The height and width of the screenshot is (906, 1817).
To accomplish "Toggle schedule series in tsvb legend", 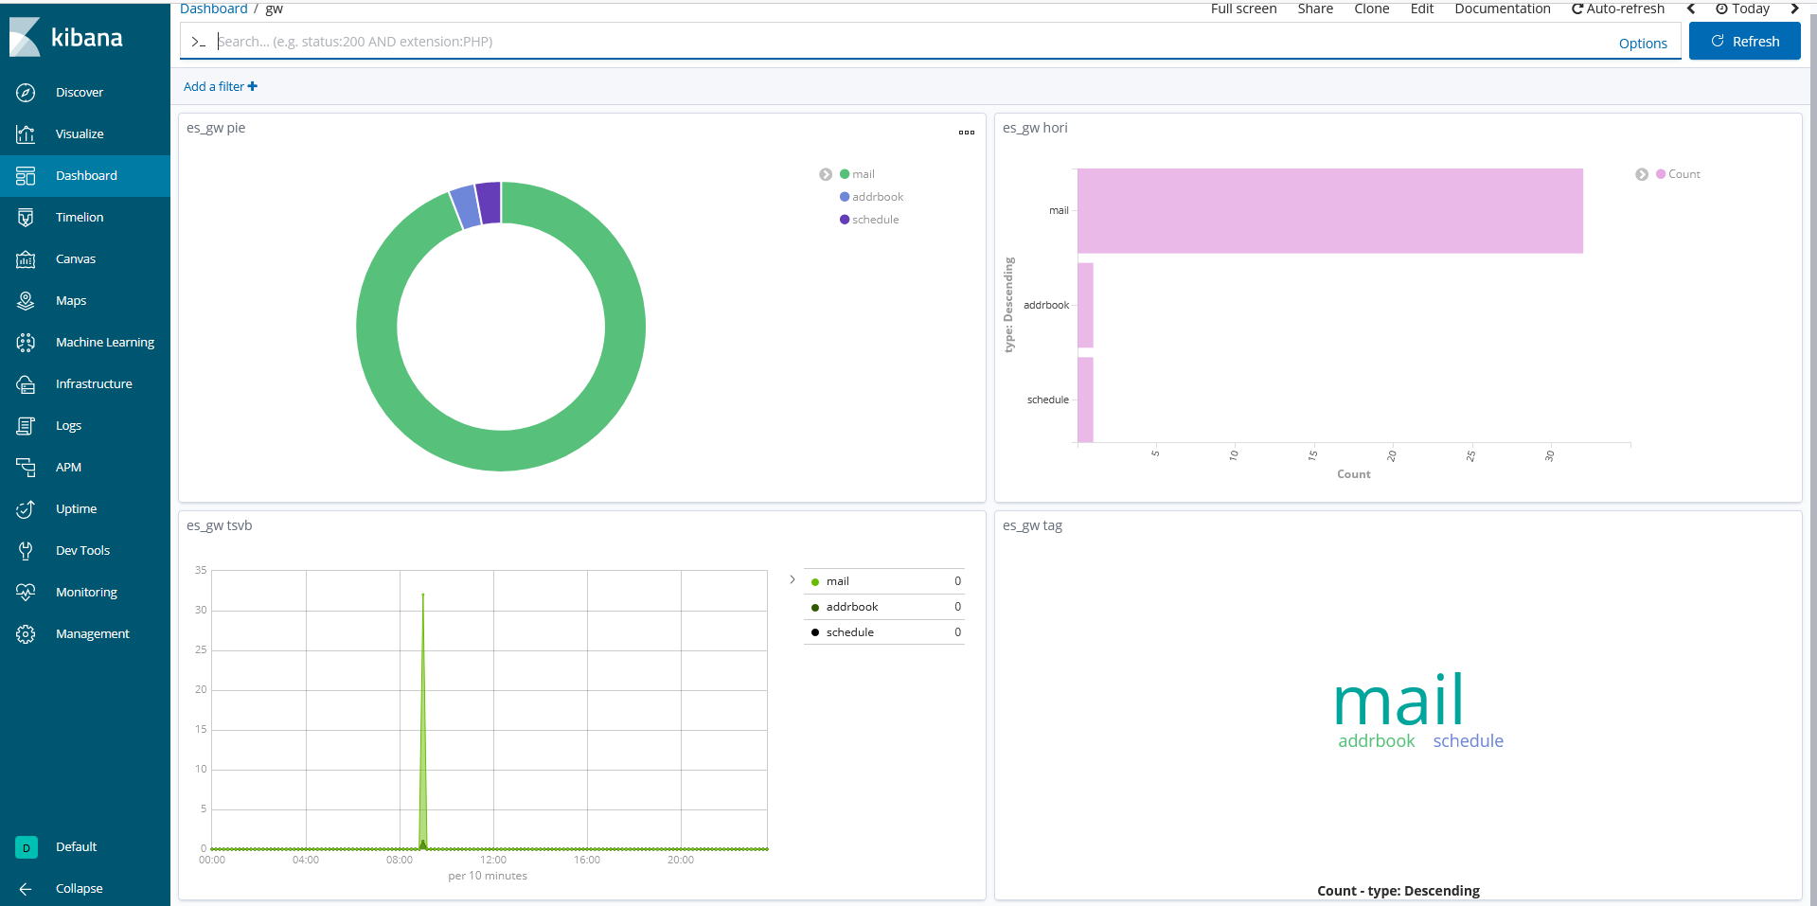I will coord(884,632).
